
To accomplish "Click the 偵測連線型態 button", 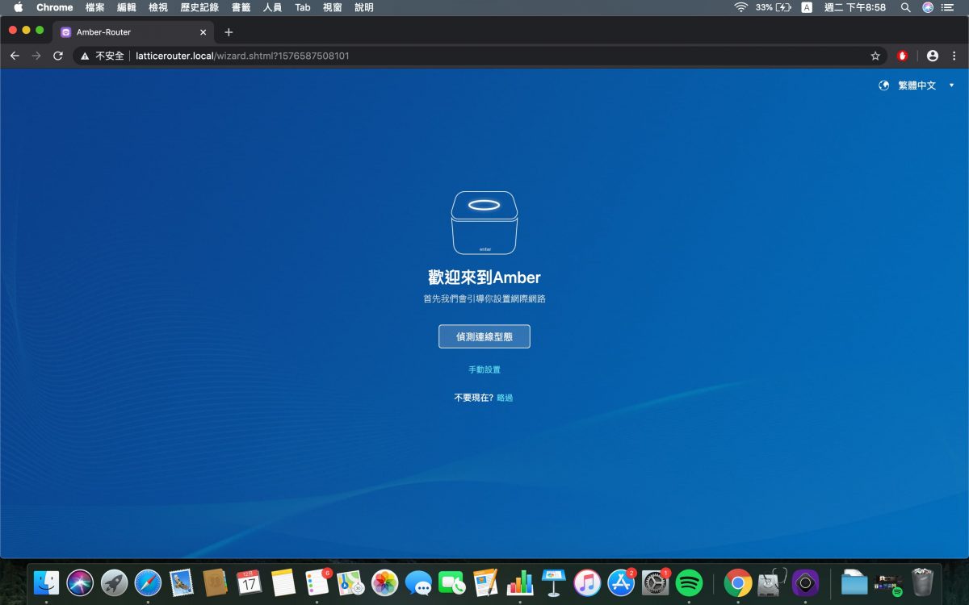I will [x=484, y=336].
